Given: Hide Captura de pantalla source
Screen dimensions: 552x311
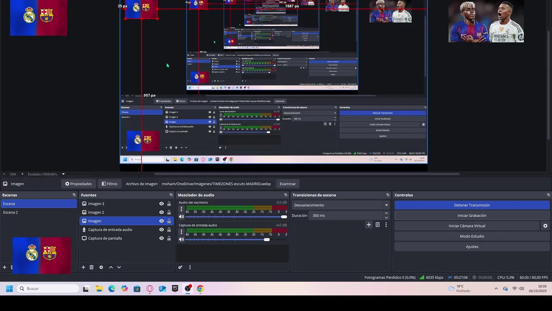Looking at the screenshot, I should point(162,238).
